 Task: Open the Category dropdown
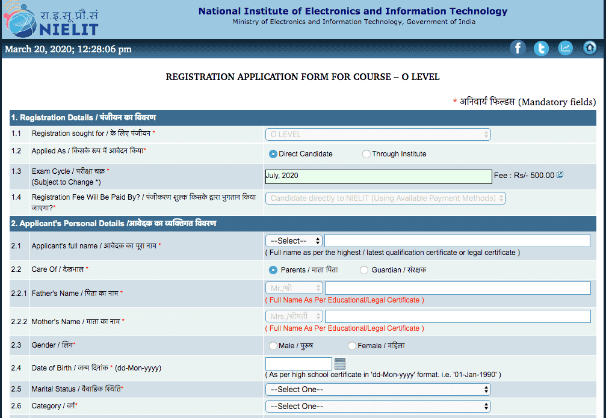point(378,406)
